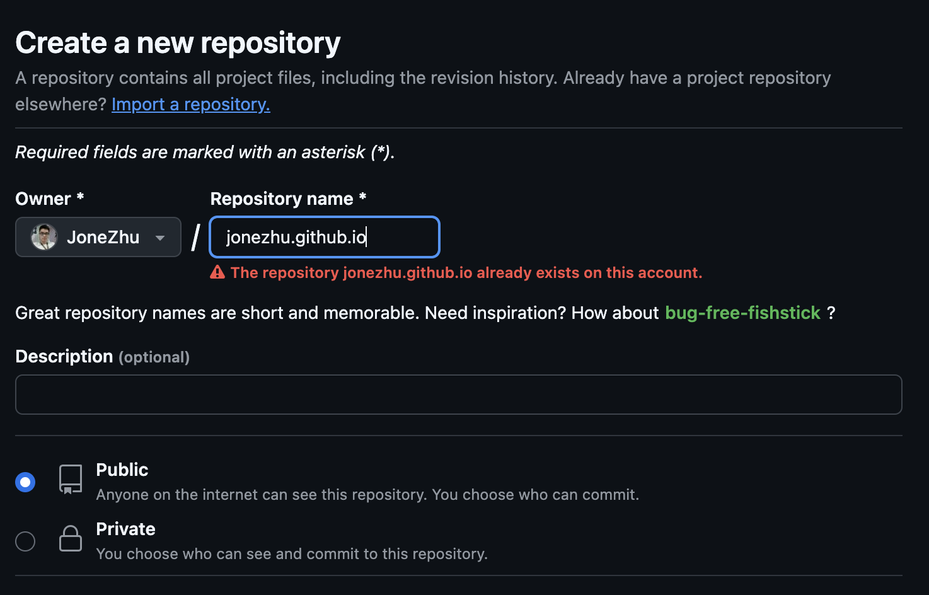This screenshot has height=595, width=929.
Task: Click the repository already exists error message
Action: pyautogui.click(x=466, y=272)
